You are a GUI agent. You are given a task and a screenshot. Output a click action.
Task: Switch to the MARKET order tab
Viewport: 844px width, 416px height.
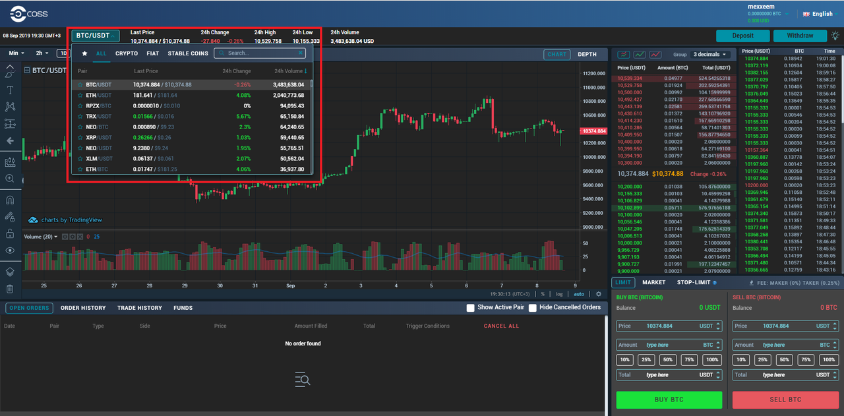(x=654, y=283)
